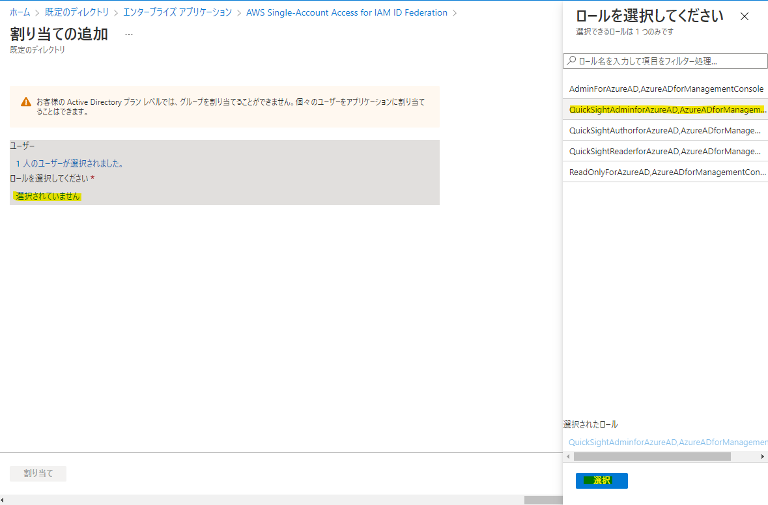768x505 pixels.
Task: Click the panel horizontal scrollbar thumb
Action: click(652, 457)
